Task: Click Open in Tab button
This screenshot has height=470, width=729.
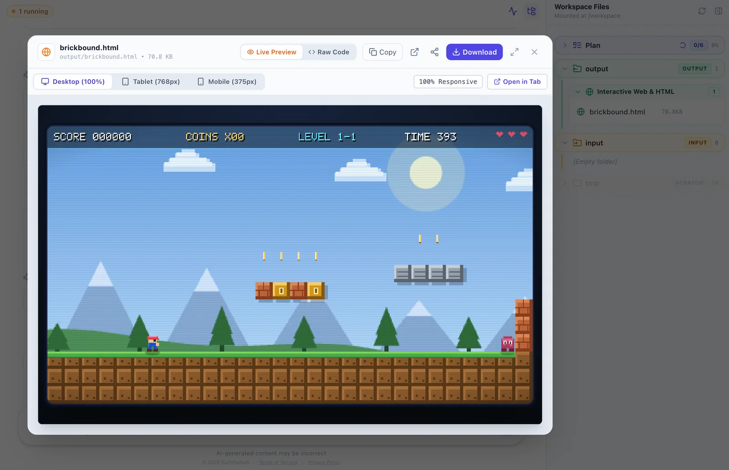Action: pos(517,82)
